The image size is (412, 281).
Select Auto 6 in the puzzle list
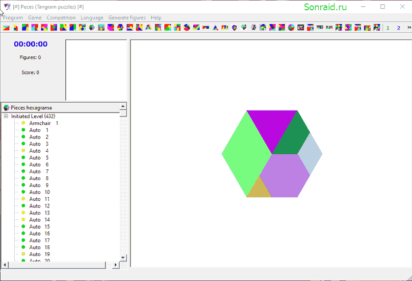(x=39, y=164)
